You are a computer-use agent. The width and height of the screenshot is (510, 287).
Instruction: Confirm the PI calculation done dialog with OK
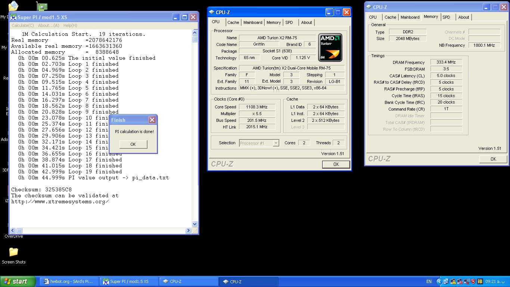tap(133, 144)
